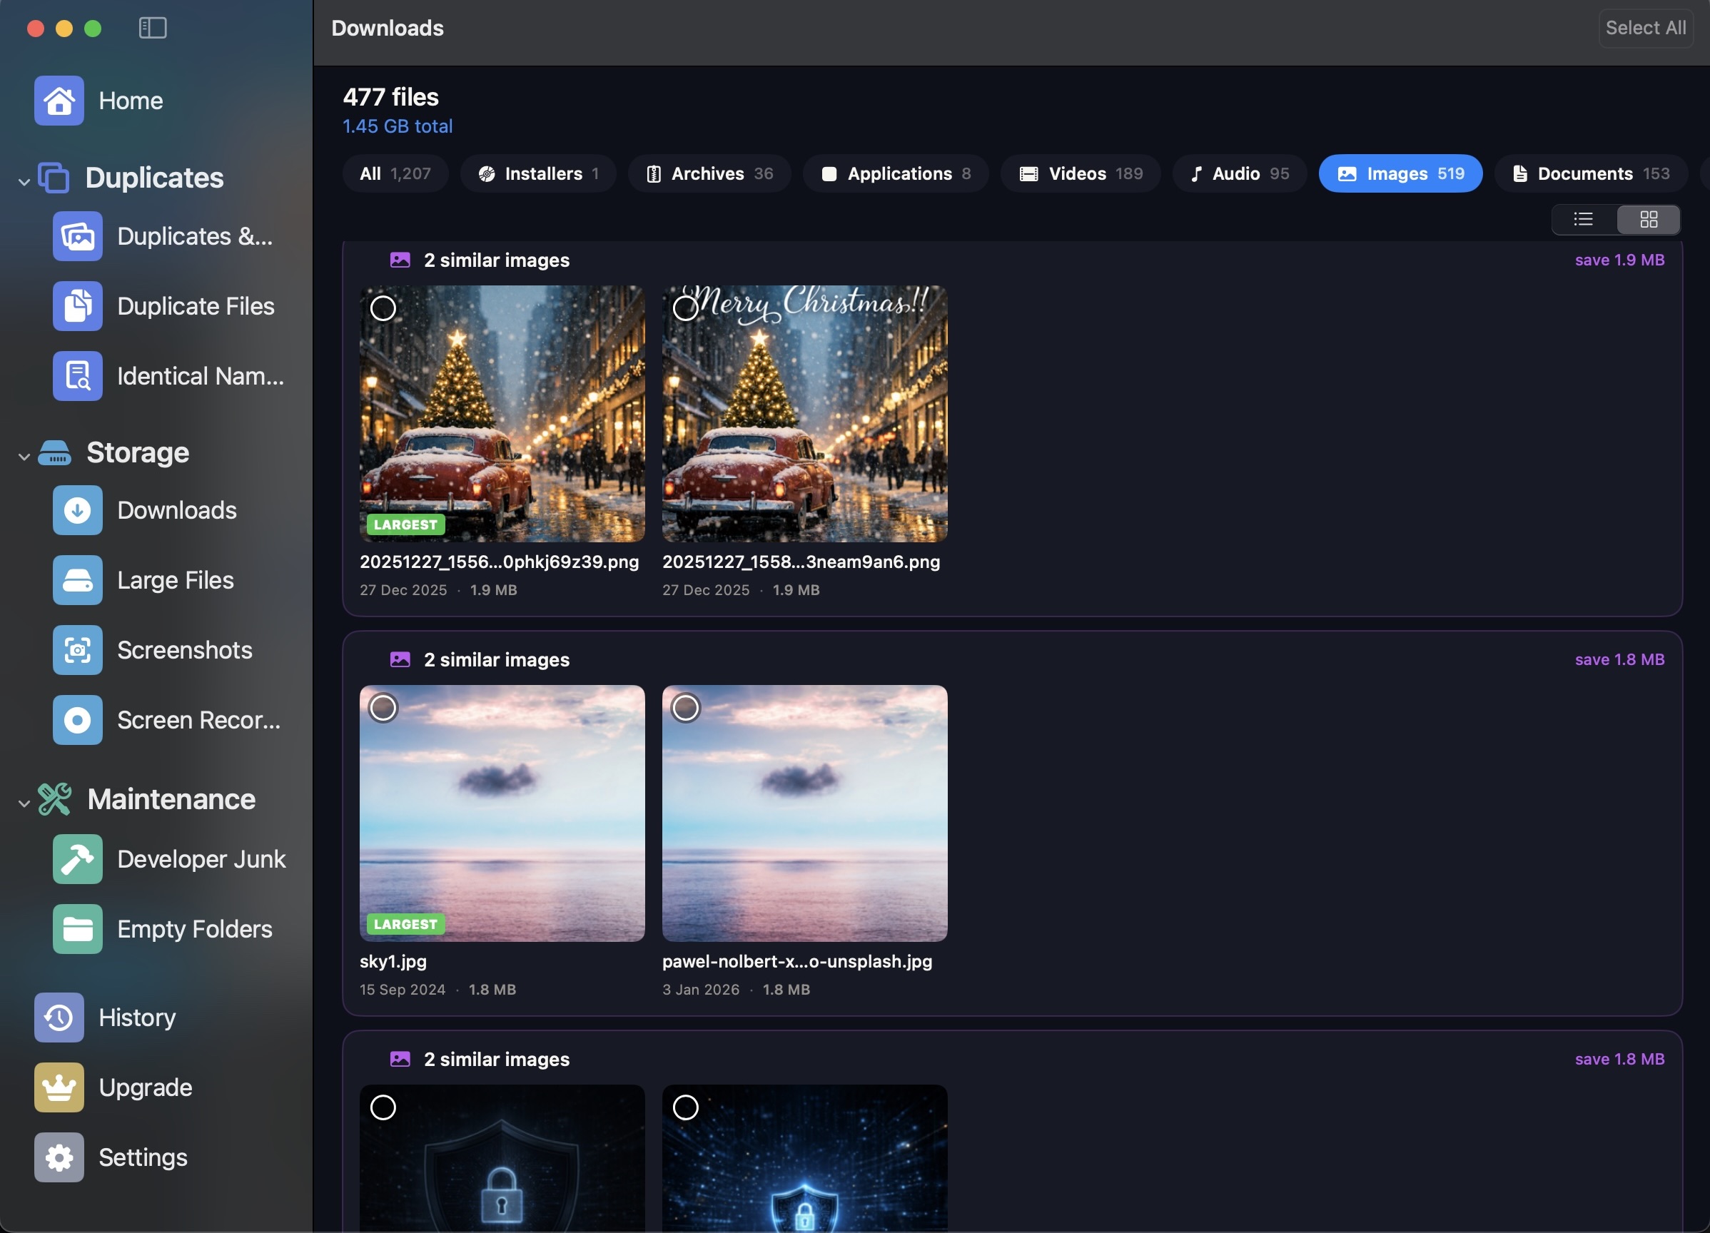Open the Settings label
The width and height of the screenshot is (1710, 1233).
[143, 1157]
